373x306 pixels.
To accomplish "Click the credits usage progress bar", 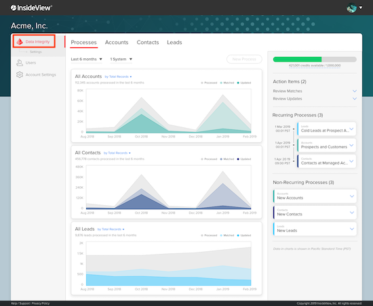I will click(x=315, y=60).
